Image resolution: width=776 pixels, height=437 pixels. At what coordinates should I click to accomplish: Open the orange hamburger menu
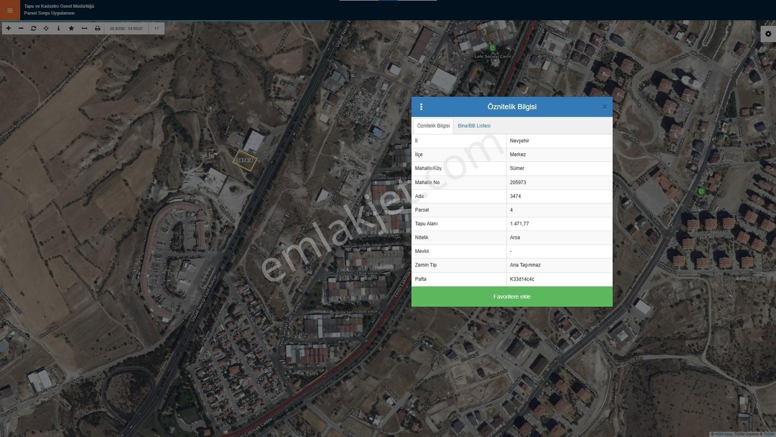click(x=10, y=10)
